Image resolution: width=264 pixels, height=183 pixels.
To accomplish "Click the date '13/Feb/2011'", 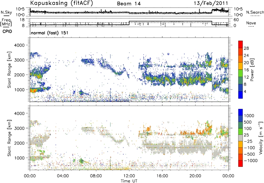I will click(x=211, y=3).
